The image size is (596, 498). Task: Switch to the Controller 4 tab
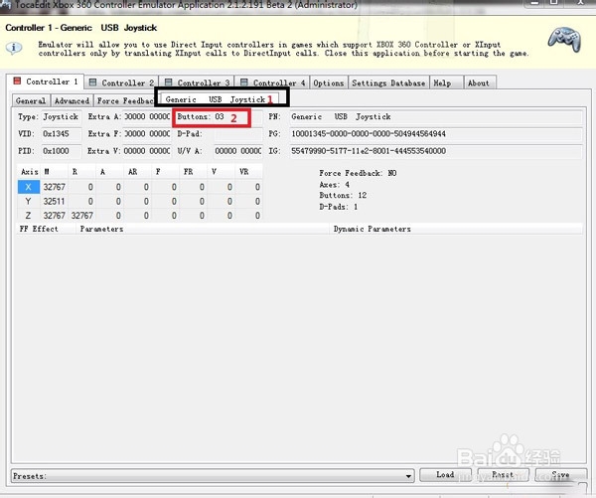tap(272, 83)
